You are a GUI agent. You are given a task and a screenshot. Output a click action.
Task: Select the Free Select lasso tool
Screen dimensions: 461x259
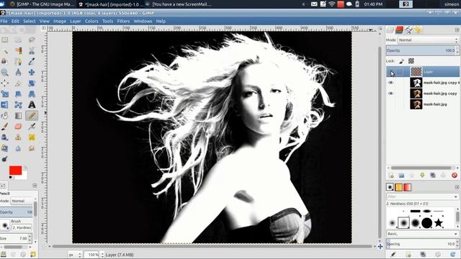[x=32, y=40]
